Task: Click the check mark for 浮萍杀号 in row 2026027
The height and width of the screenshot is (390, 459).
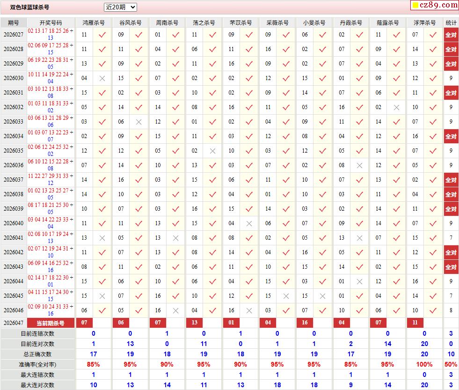Action: (x=433, y=35)
